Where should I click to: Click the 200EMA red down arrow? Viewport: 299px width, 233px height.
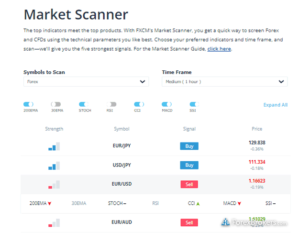point(50,203)
